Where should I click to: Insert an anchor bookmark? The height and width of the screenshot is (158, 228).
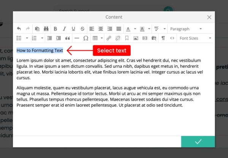pos(127,38)
